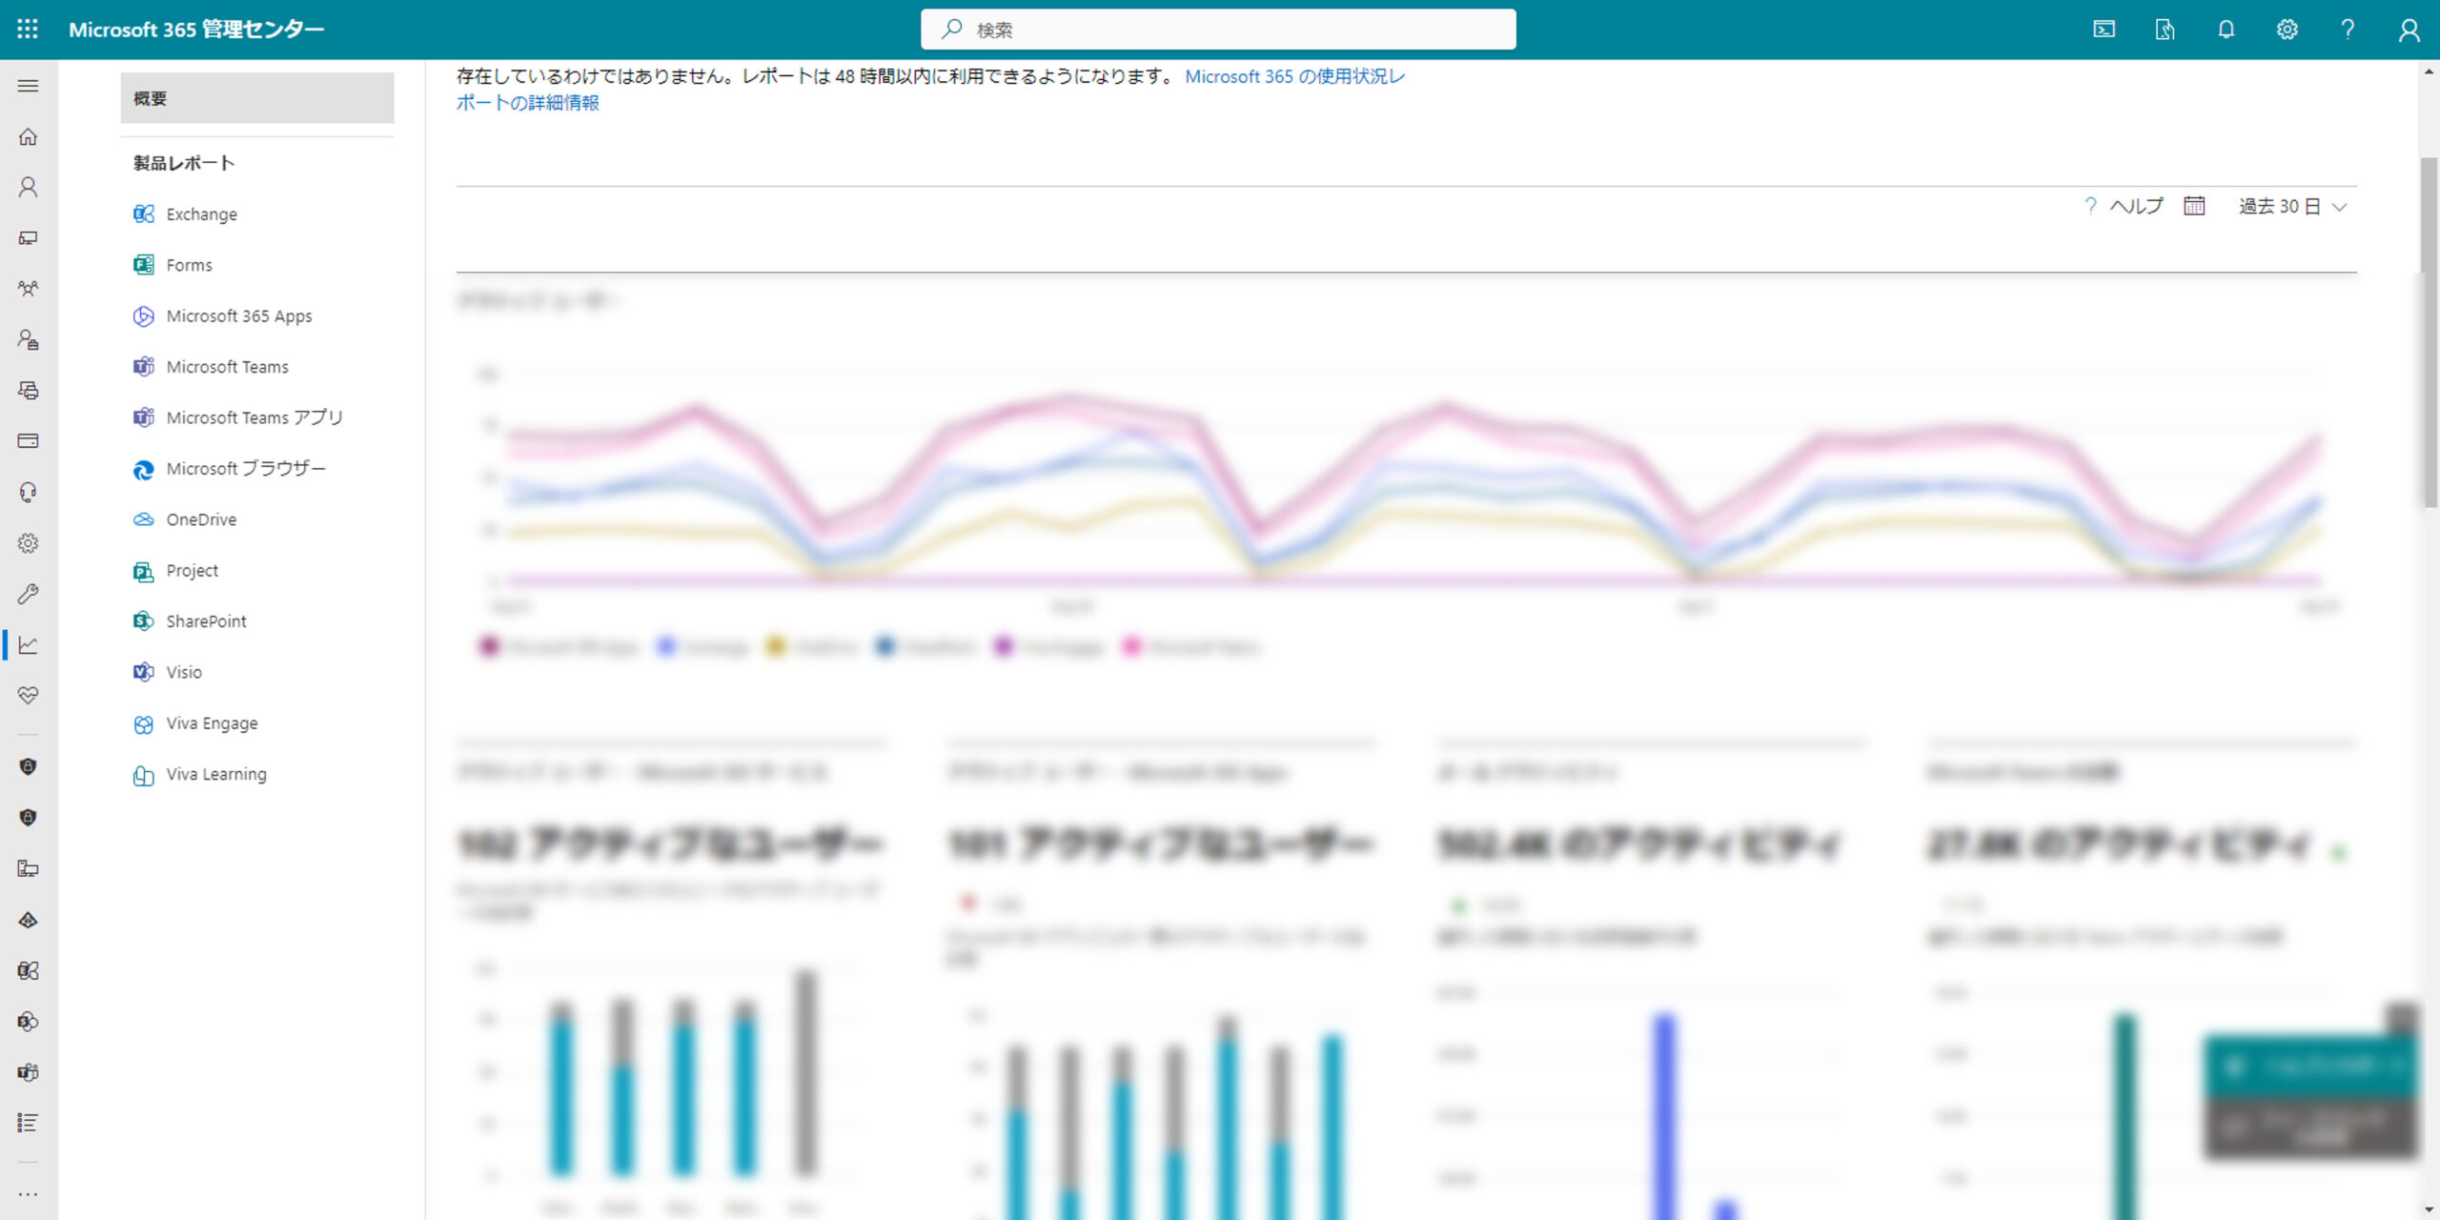Click the scroll-down arrow of the scrollbar
The width and height of the screenshot is (2440, 1220).
click(2430, 1210)
